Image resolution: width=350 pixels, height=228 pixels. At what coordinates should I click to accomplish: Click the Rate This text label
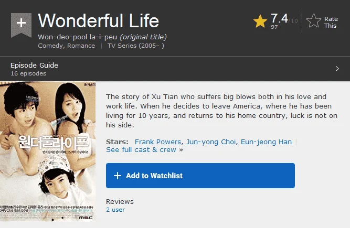coord(331,23)
